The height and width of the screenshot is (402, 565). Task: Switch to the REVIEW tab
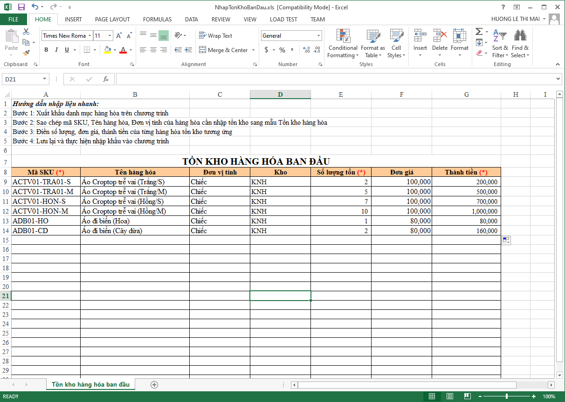[x=221, y=19]
